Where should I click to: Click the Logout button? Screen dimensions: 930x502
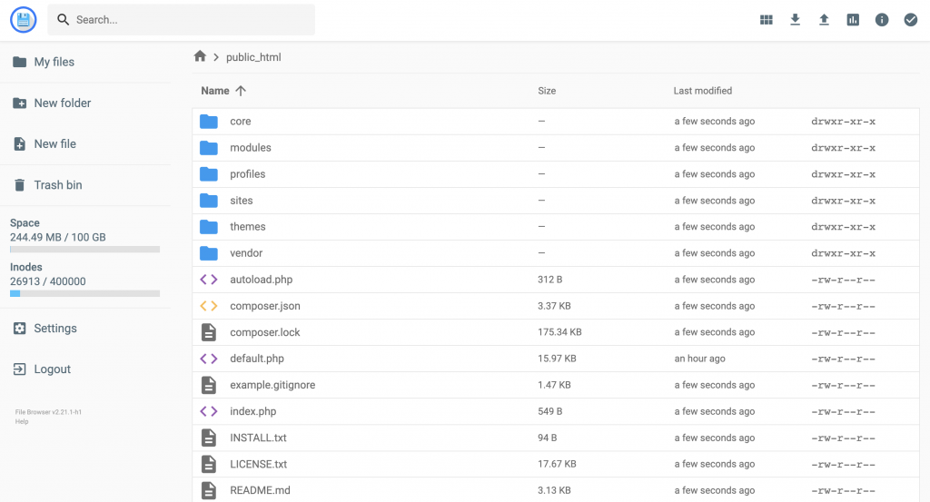pos(52,369)
